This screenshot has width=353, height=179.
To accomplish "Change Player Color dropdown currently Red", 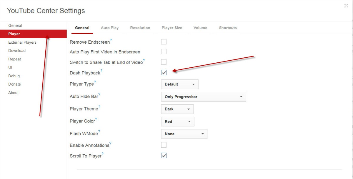I will [178, 121].
